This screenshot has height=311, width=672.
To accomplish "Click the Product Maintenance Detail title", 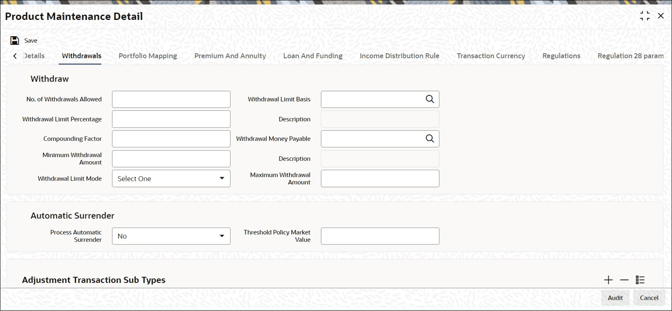I will 74,16.
